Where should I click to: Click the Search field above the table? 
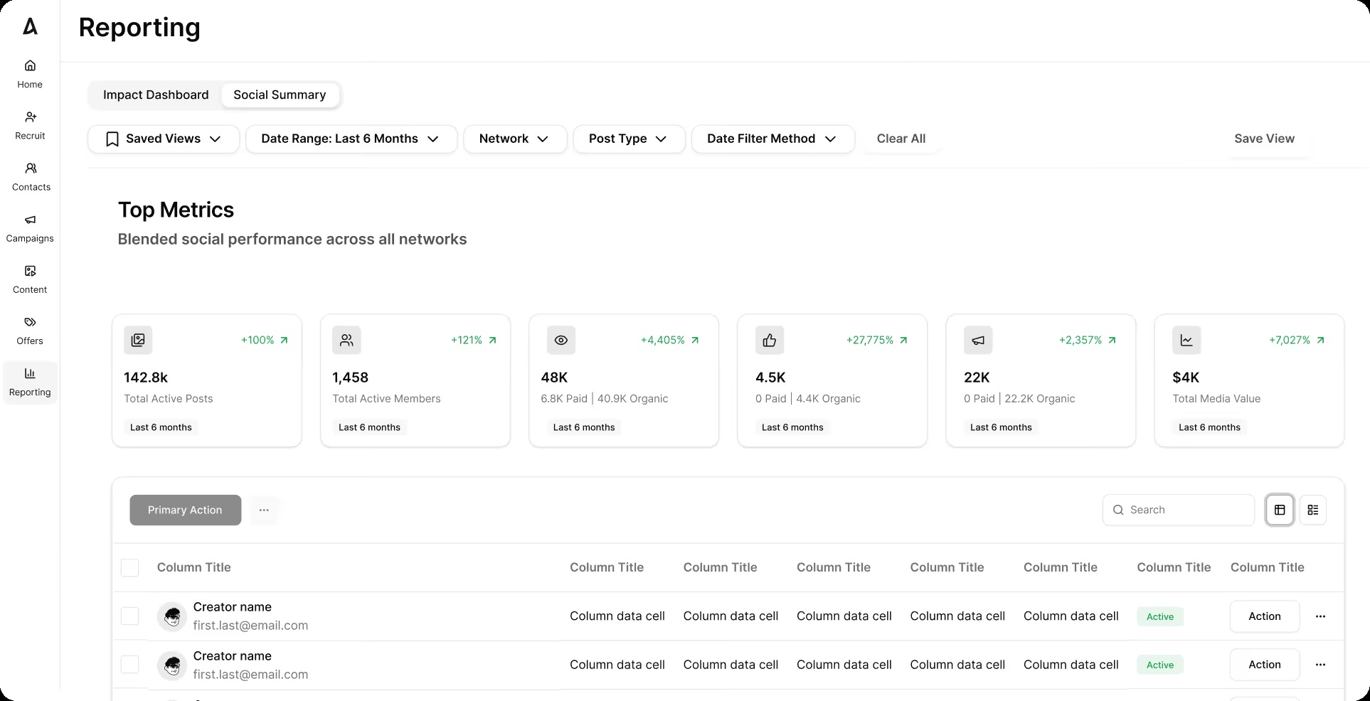point(1178,510)
